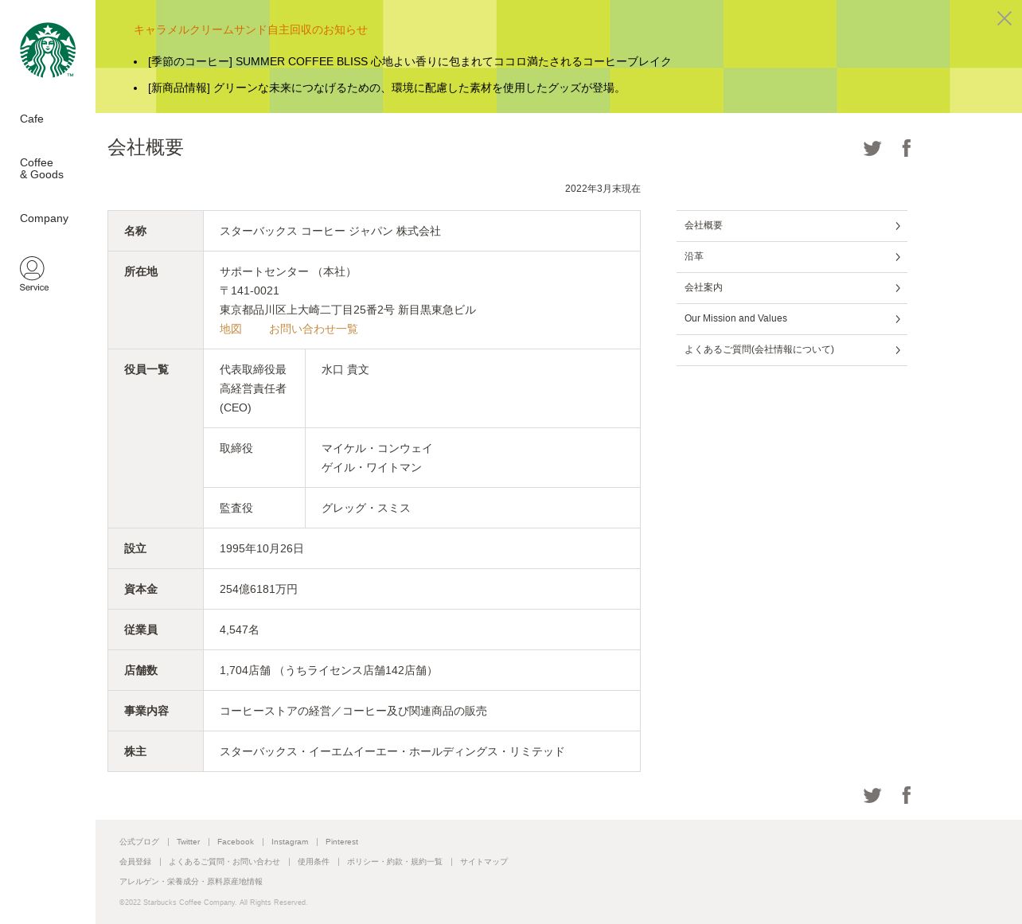The image size is (1022, 924).
Task: Share on Twitter via top bird icon
Action: click(x=872, y=148)
